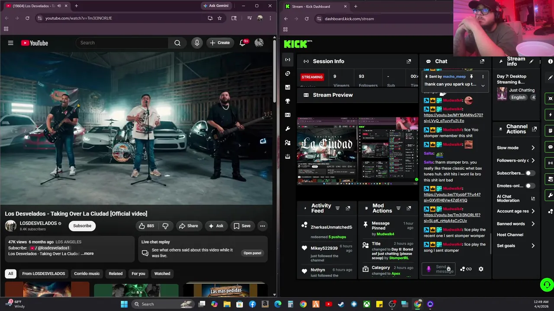Open Kick sidebar link icon
Screen dimensions: 554x311
(288, 73)
